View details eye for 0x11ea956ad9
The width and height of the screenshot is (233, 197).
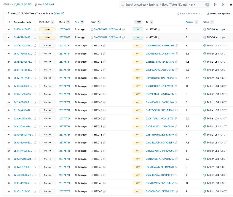coord(9,110)
